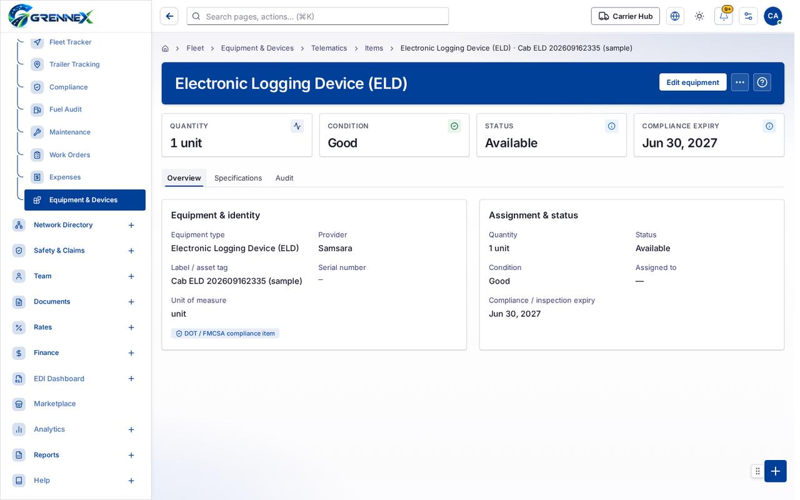This screenshot has height=500, width=800.
Task: Open display settings sliders icon
Action: pos(748,16)
